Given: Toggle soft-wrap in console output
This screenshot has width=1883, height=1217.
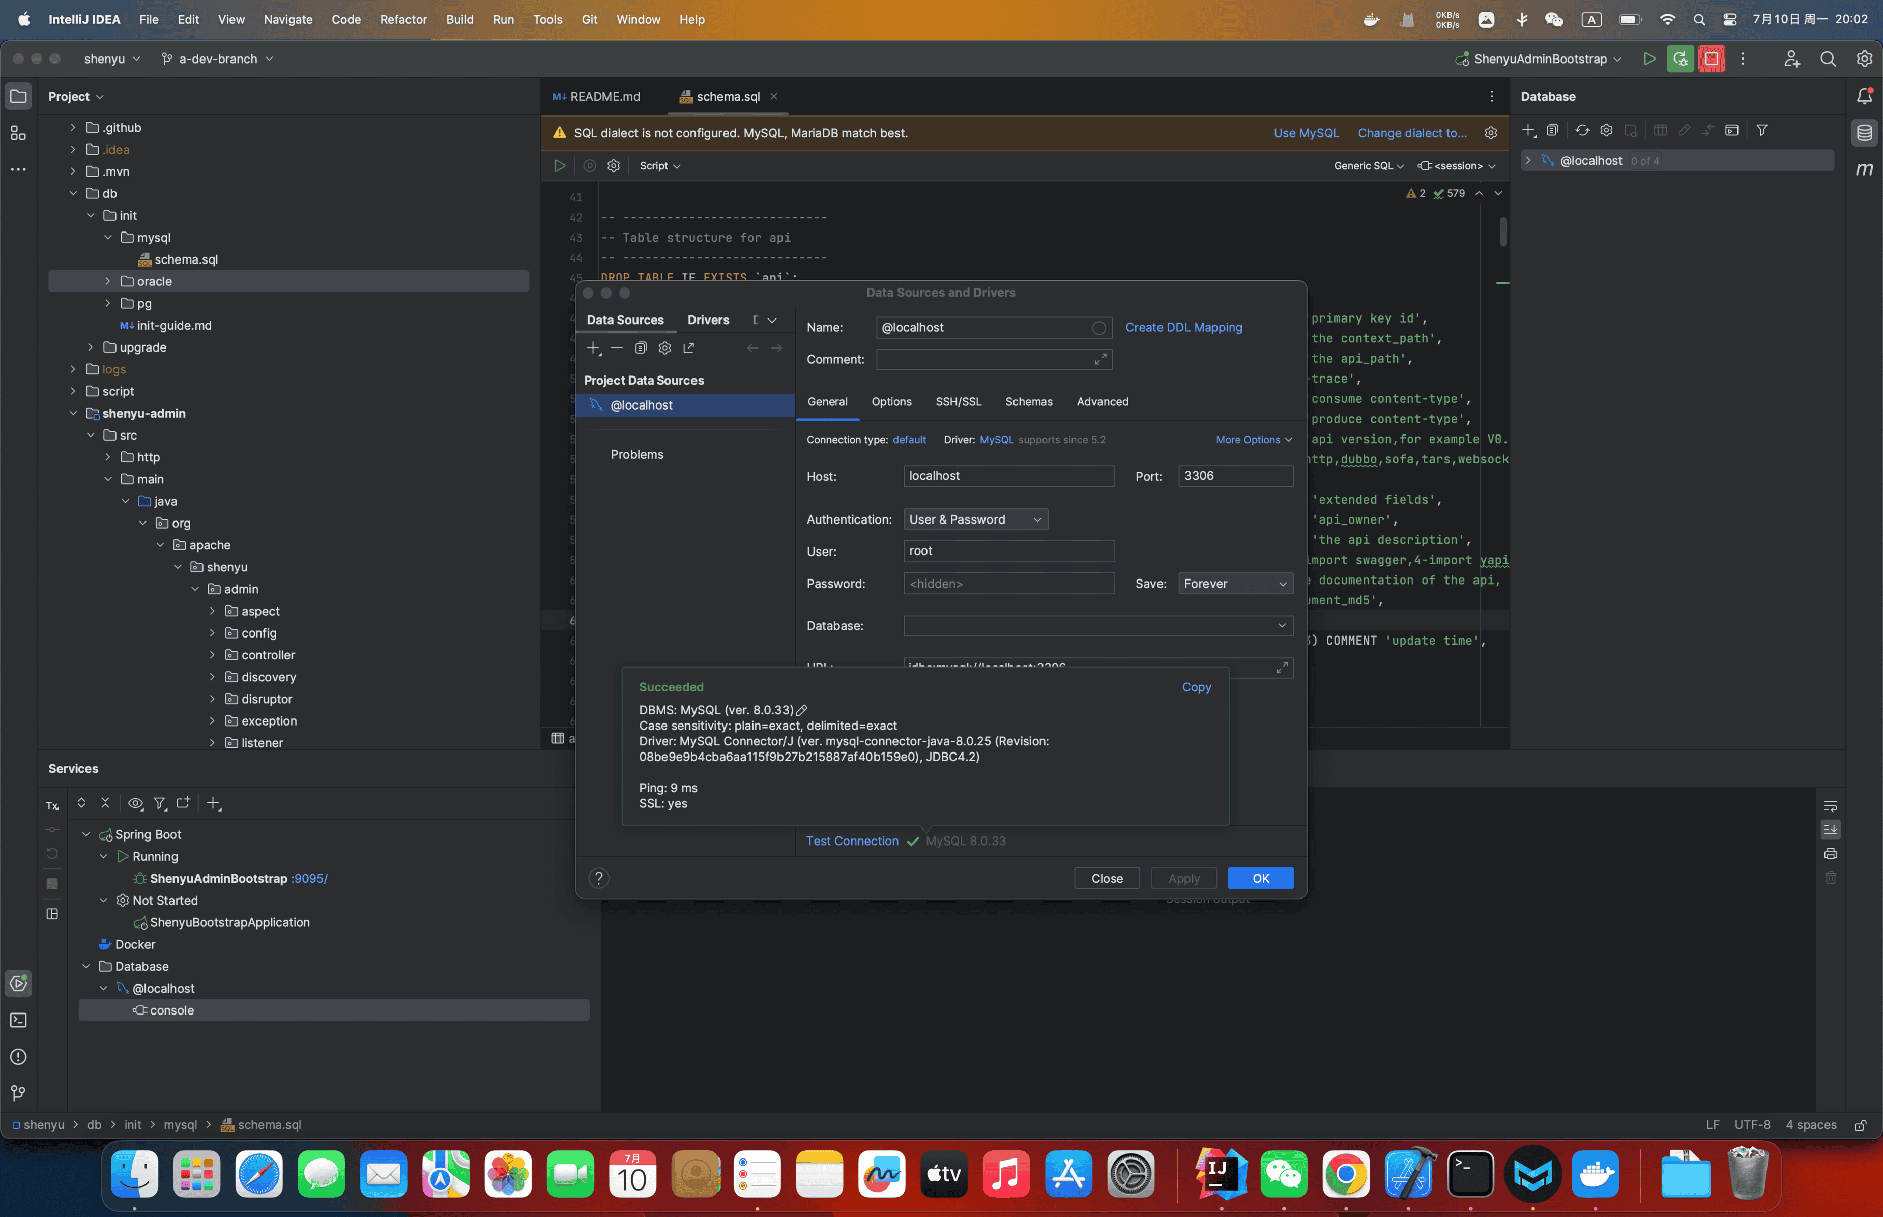Looking at the screenshot, I should coord(1830,806).
